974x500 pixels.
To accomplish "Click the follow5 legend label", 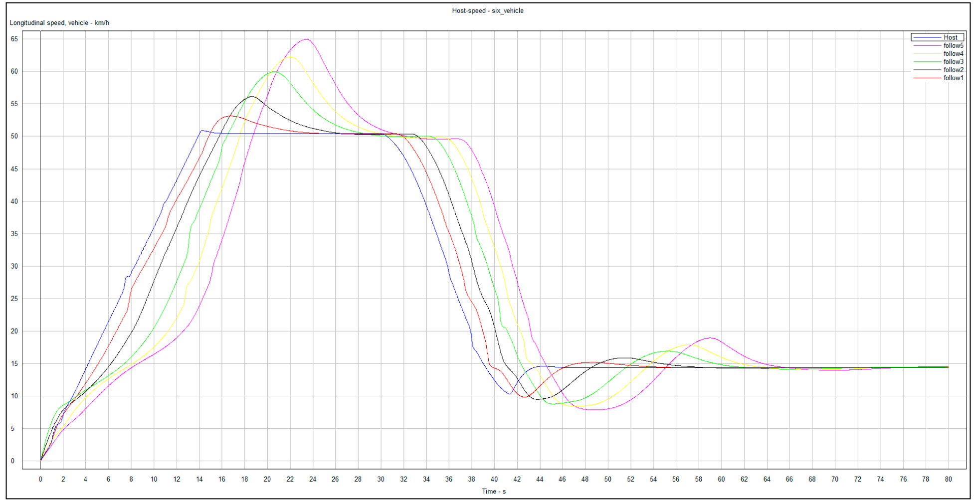I will coord(953,45).
